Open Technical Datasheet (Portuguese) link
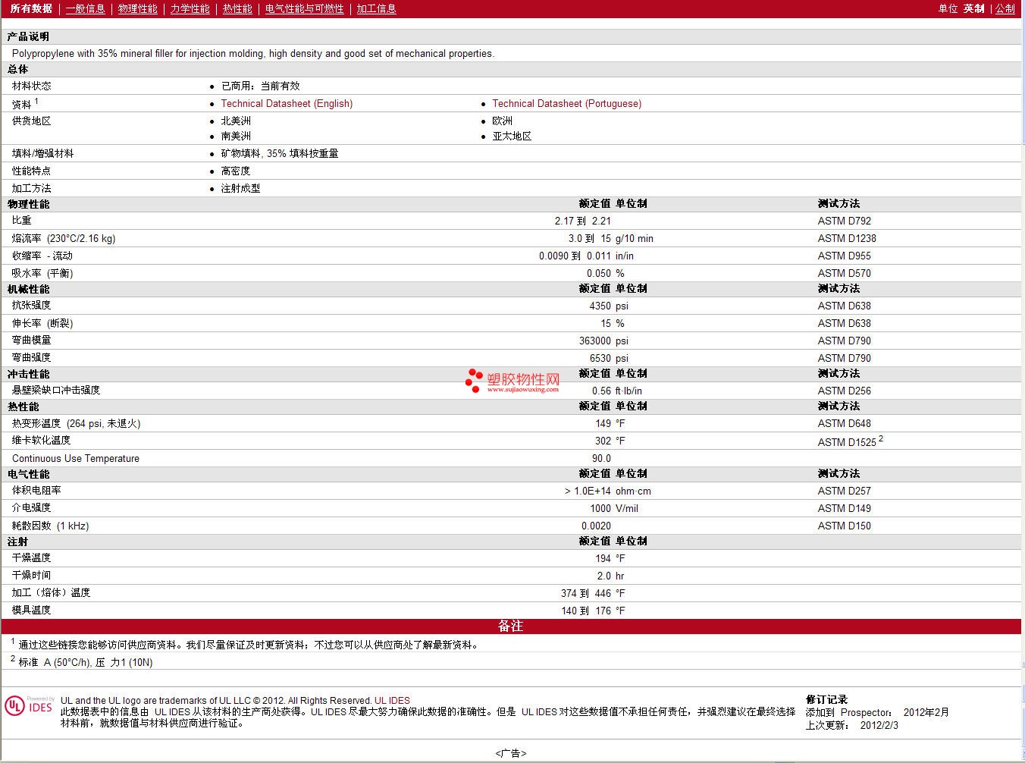This screenshot has height=763, width=1025. pos(566,103)
